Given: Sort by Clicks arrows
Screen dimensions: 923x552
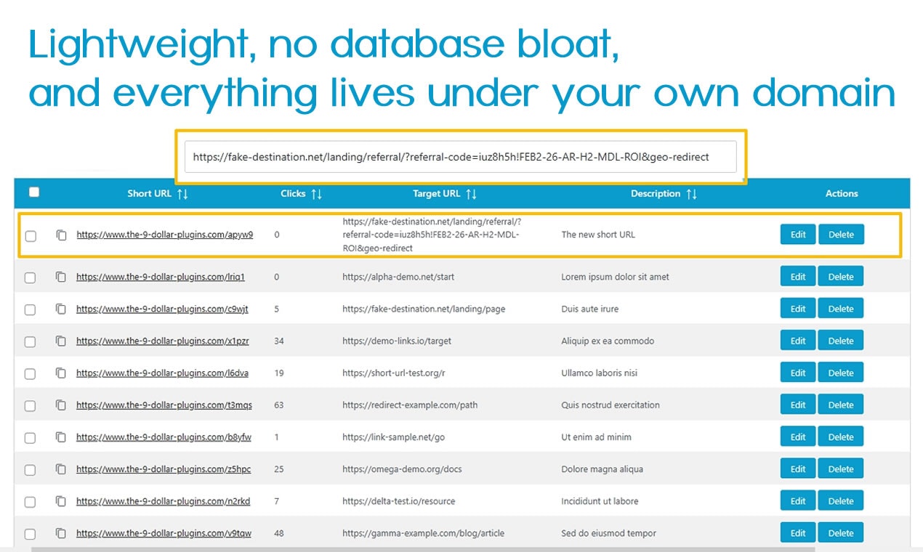Looking at the screenshot, I should [316, 194].
